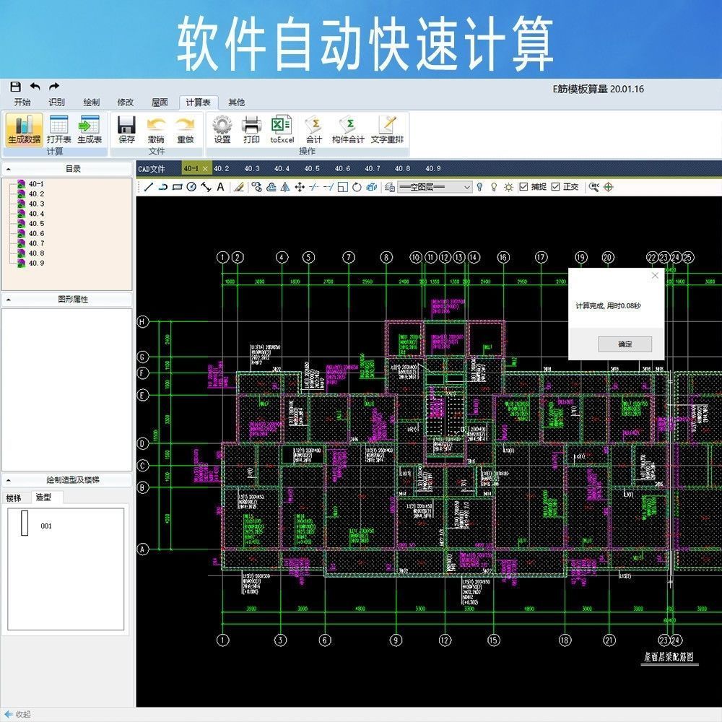This screenshot has height=722, width=722.
Task: Collapse the 绘制造型及楼梯 panel arrow
Action: (x=8, y=480)
